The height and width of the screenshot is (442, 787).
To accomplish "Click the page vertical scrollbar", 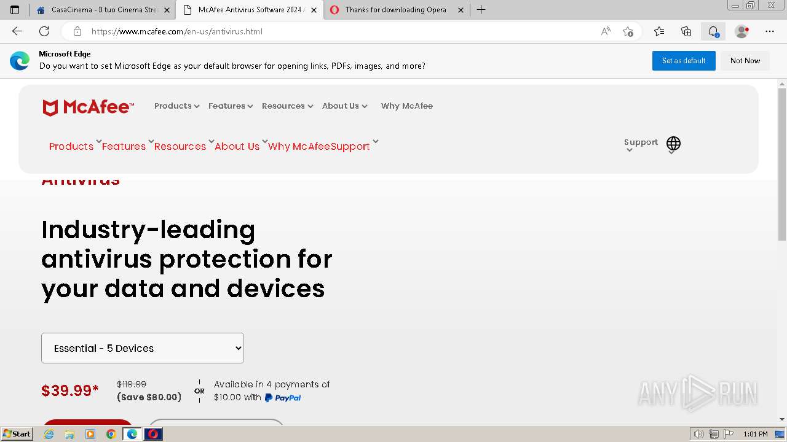I will coord(782,164).
